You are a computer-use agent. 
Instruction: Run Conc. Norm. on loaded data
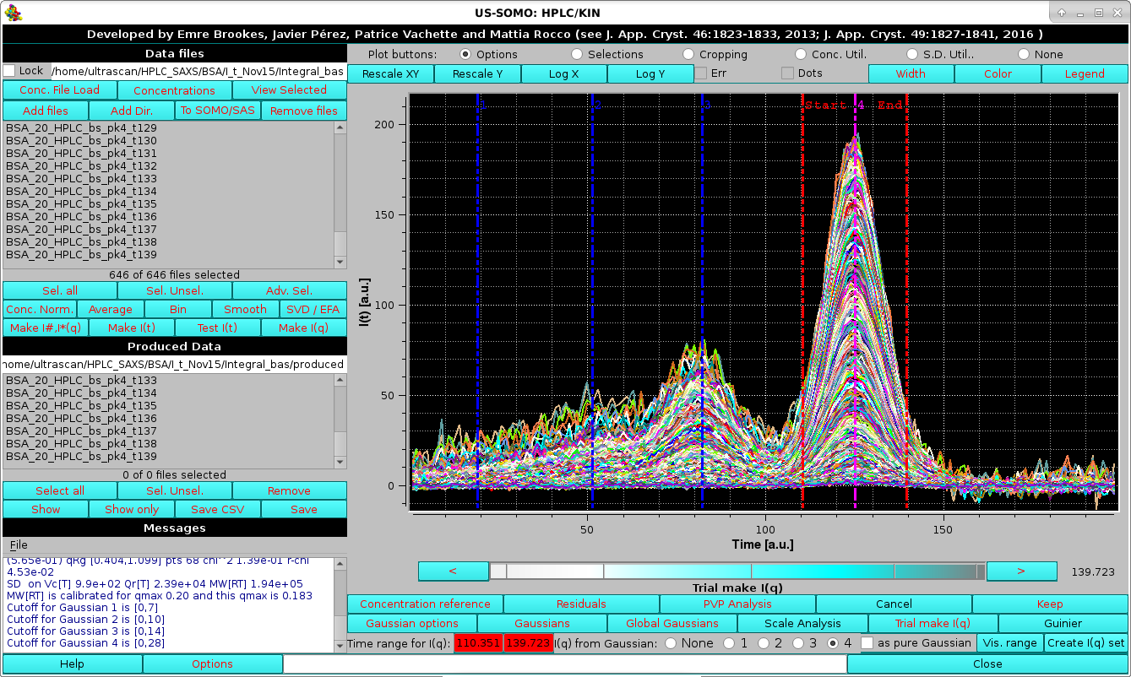(39, 309)
